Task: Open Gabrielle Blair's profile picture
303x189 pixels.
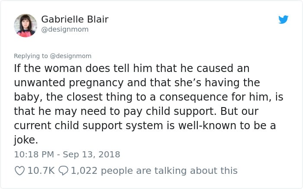Action: click(x=26, y=26)
